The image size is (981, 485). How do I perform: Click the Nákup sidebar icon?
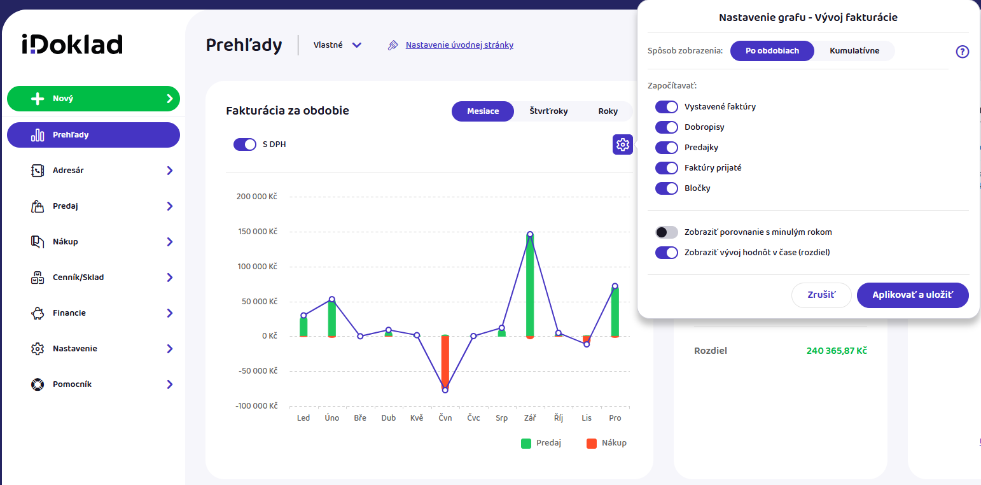point(38,242)
